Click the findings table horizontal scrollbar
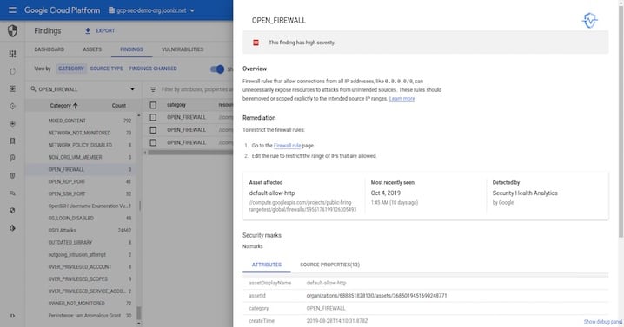 pyautogui.click(x=189, y=152)
